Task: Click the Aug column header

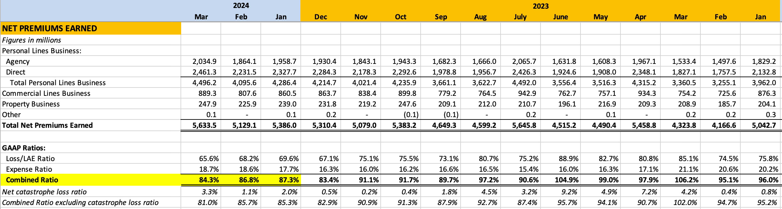Action: (480, 17)
